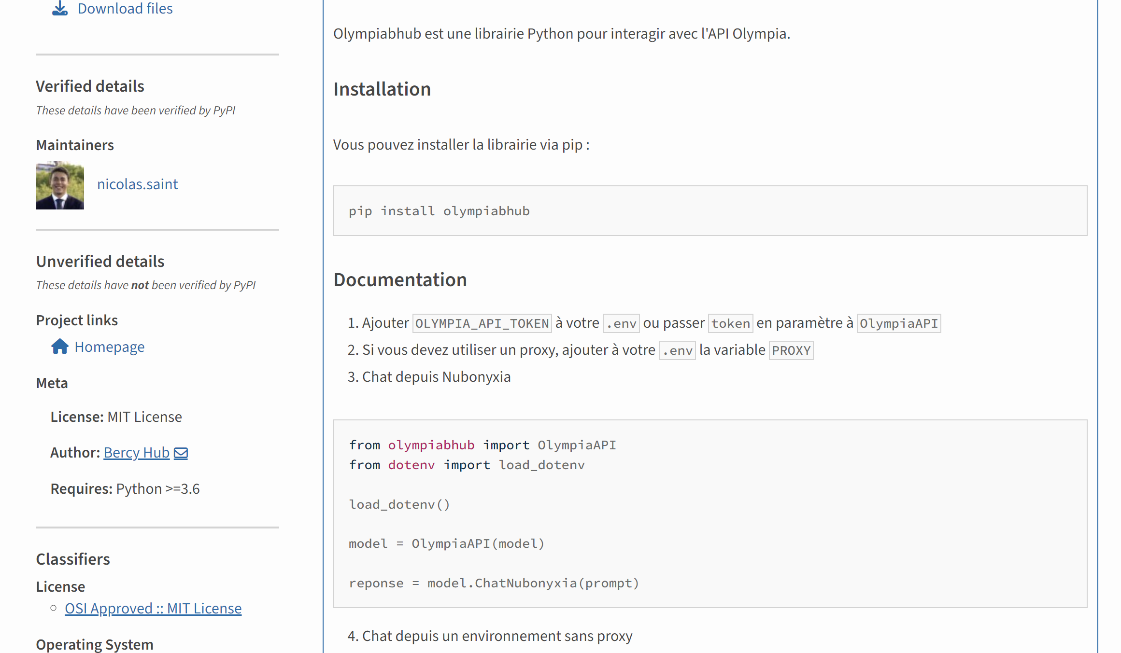1121x653 pixels.
Task: Click the OLYMPIA_API_TOKEN inline code
Action: [482, 323]
